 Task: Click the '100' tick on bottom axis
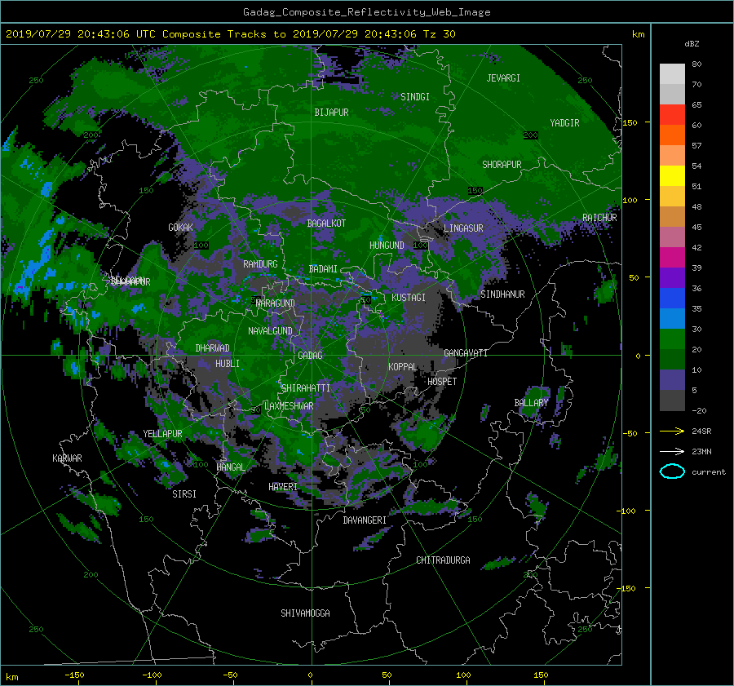click(x=463, y=675)
